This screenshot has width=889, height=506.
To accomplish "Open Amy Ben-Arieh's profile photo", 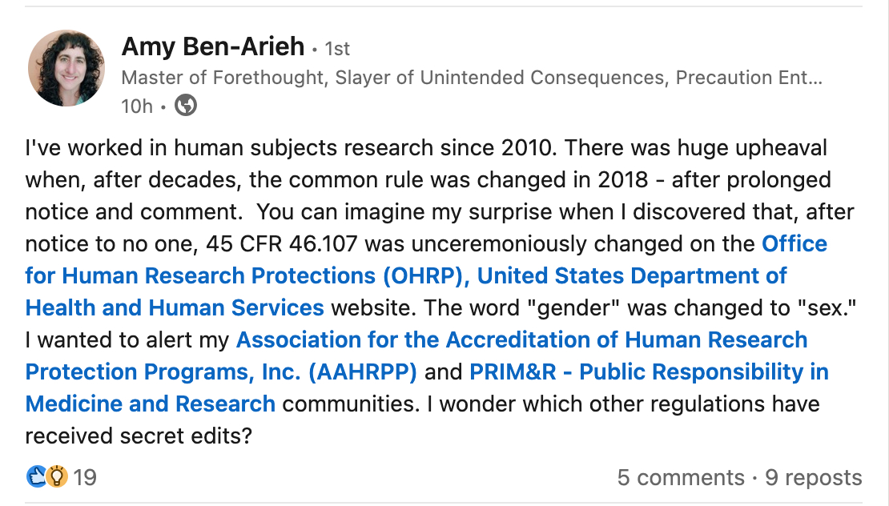I will (x=66, y=69).
